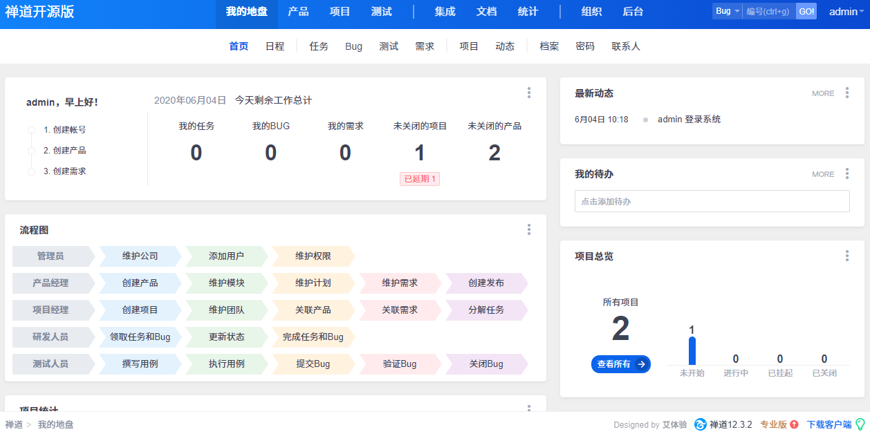870x434 pixels.
Task: Open the Bug search type dropdown
Action: click(725, 11)
